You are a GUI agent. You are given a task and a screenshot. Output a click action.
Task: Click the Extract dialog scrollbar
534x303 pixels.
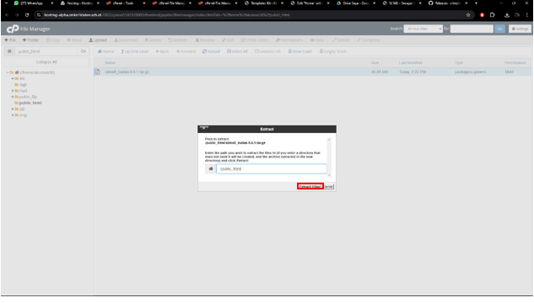[329, 157]
